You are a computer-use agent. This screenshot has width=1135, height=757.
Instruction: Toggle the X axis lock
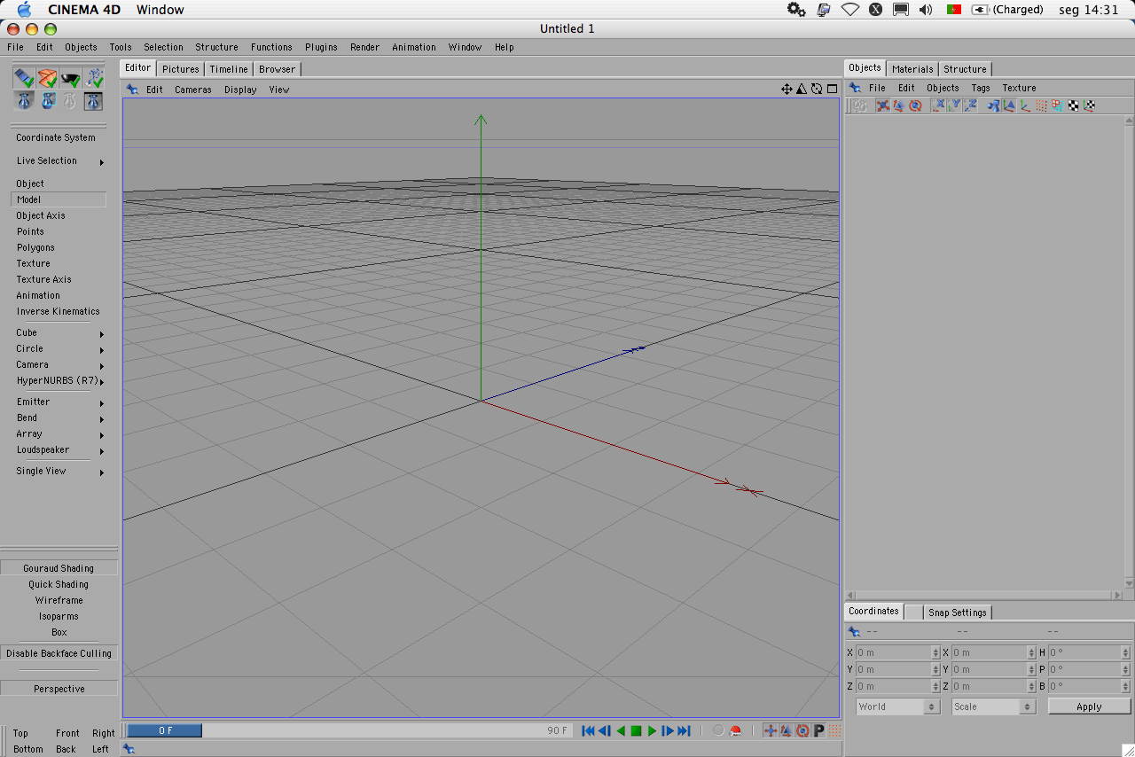[x=938, y=105]
